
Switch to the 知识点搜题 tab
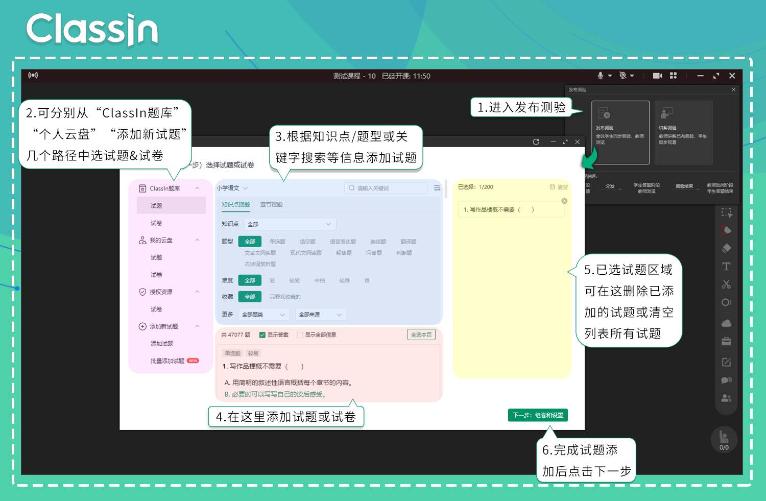[236, 204]
